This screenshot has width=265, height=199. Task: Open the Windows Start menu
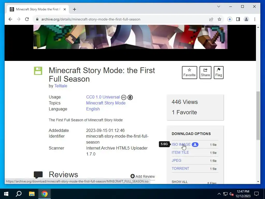[x=6, y=194]
